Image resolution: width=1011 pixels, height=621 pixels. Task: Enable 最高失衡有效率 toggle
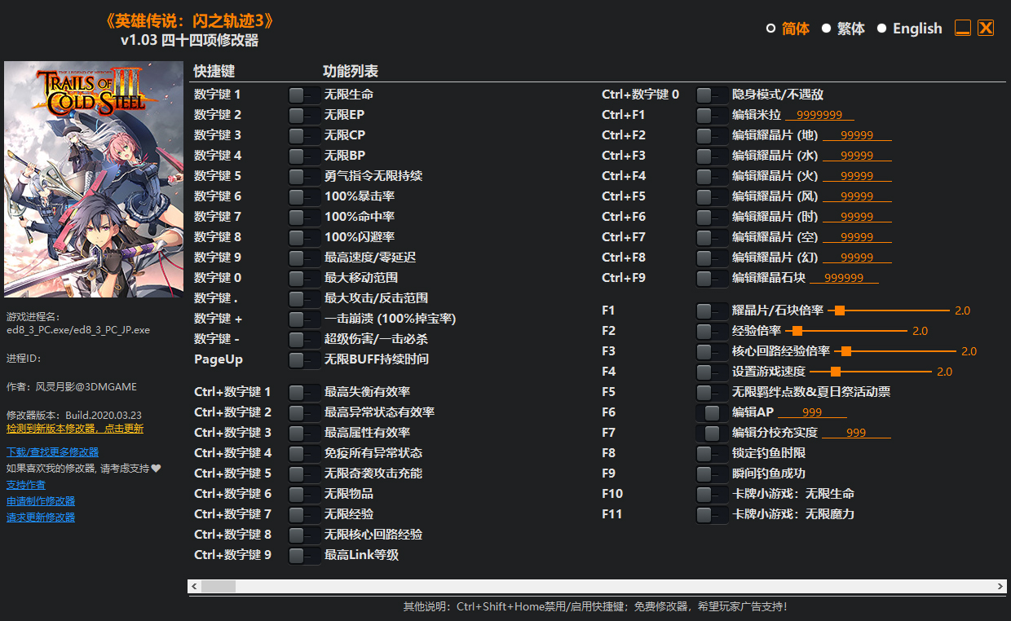pos(304,392)
